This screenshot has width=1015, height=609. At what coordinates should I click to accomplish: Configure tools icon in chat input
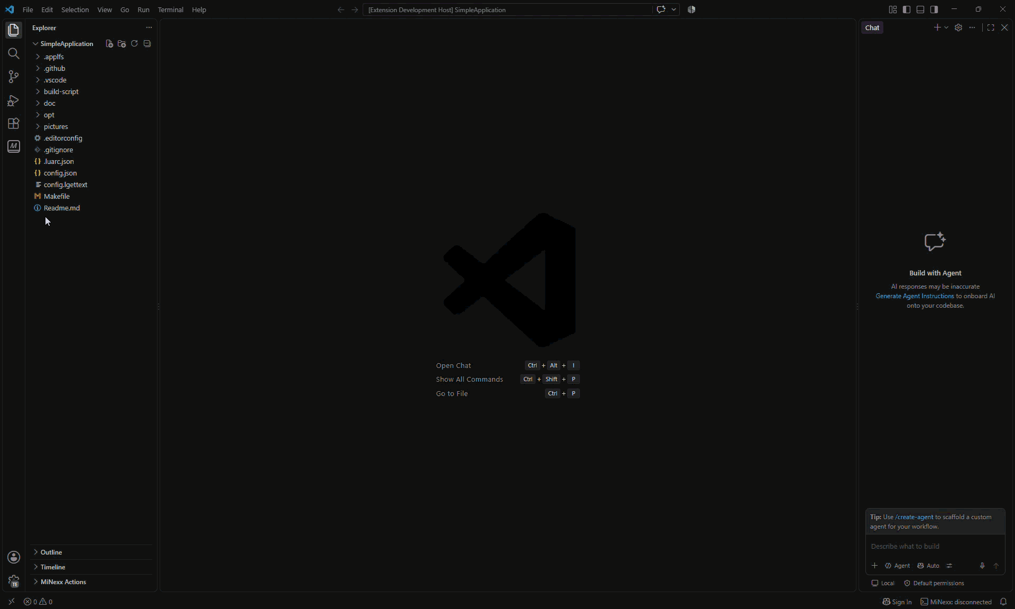coord(949,566)
